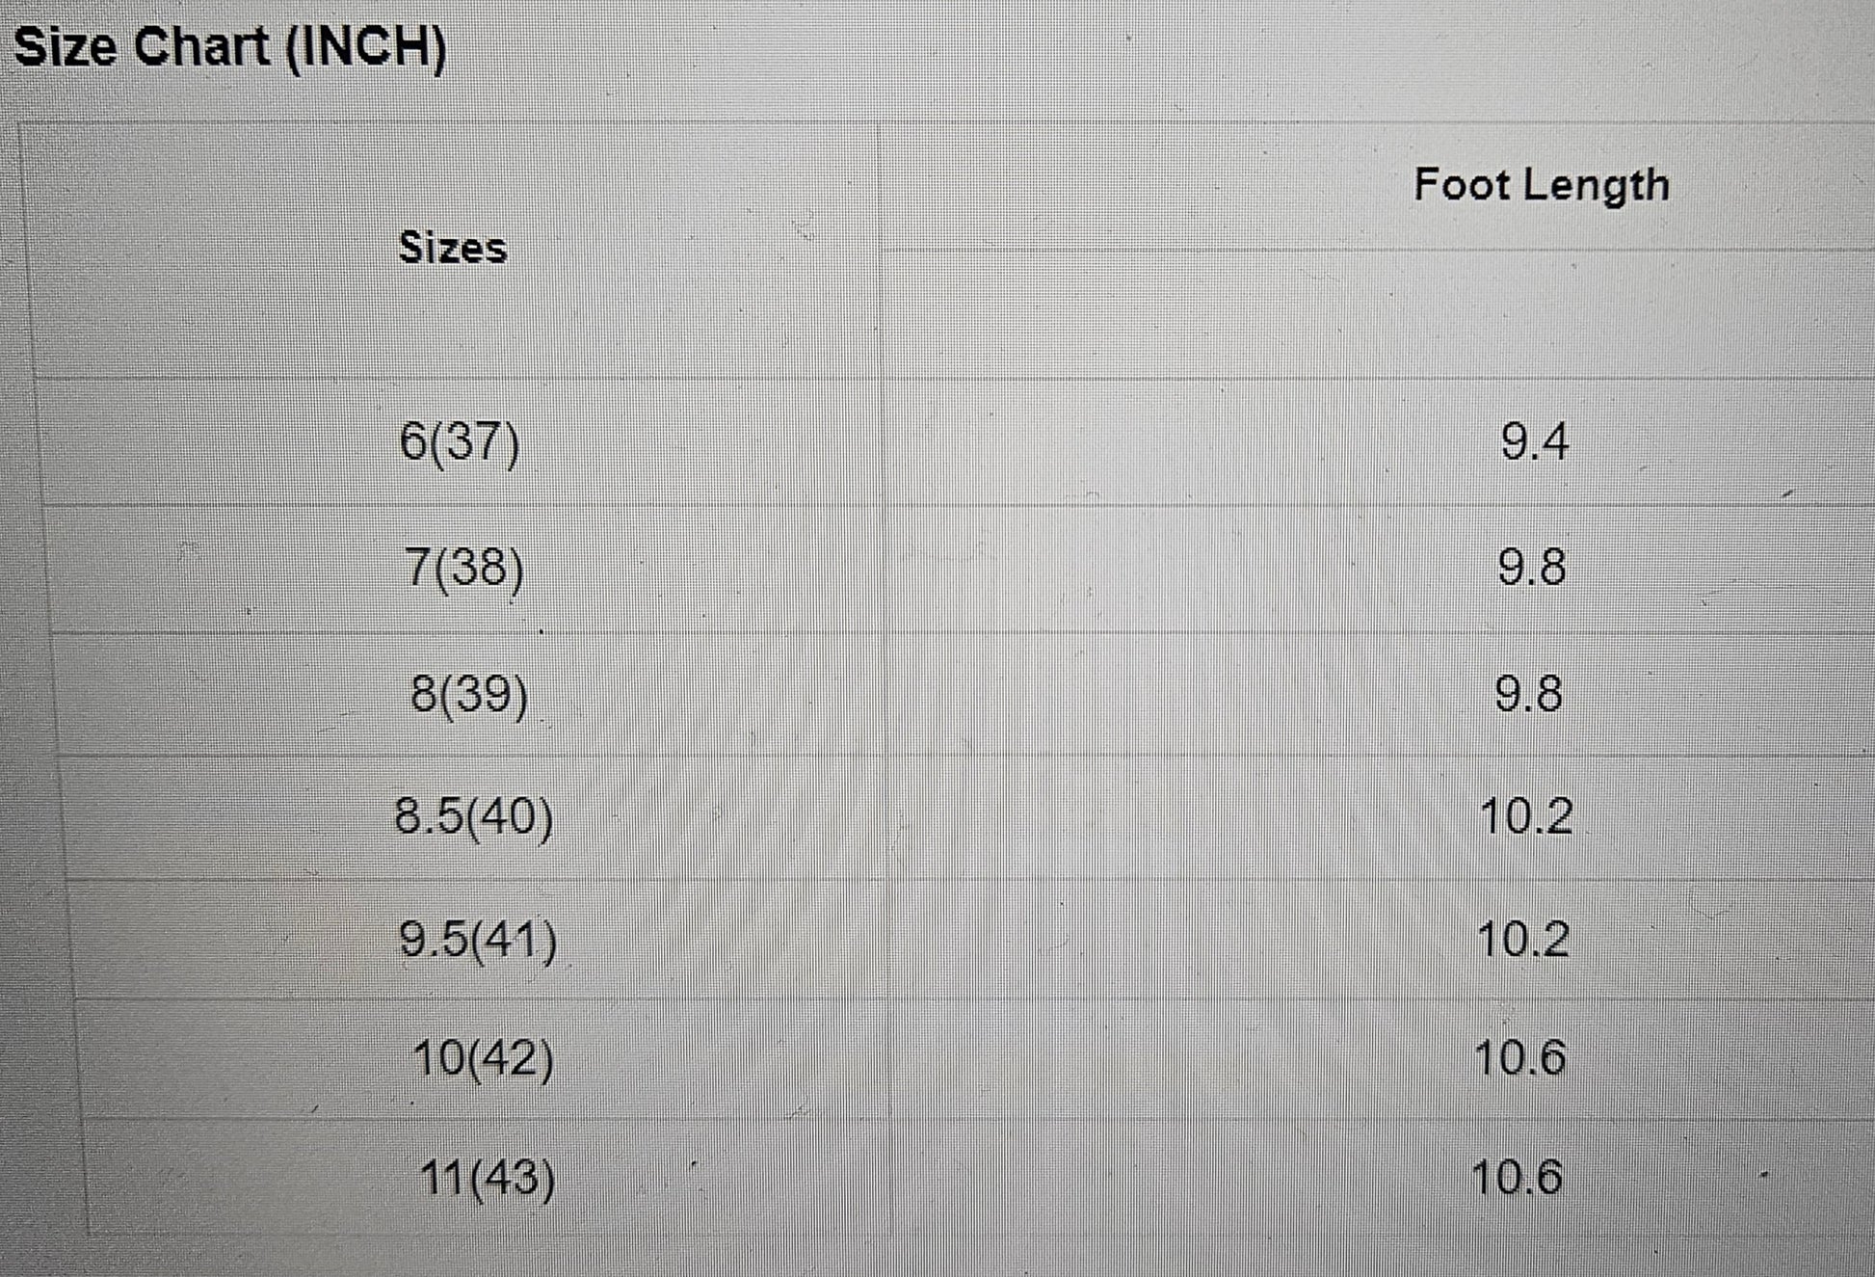Choose the 9.5(41) size row label
Viewport: 1875px width, 1277px height.
(478, 940)
